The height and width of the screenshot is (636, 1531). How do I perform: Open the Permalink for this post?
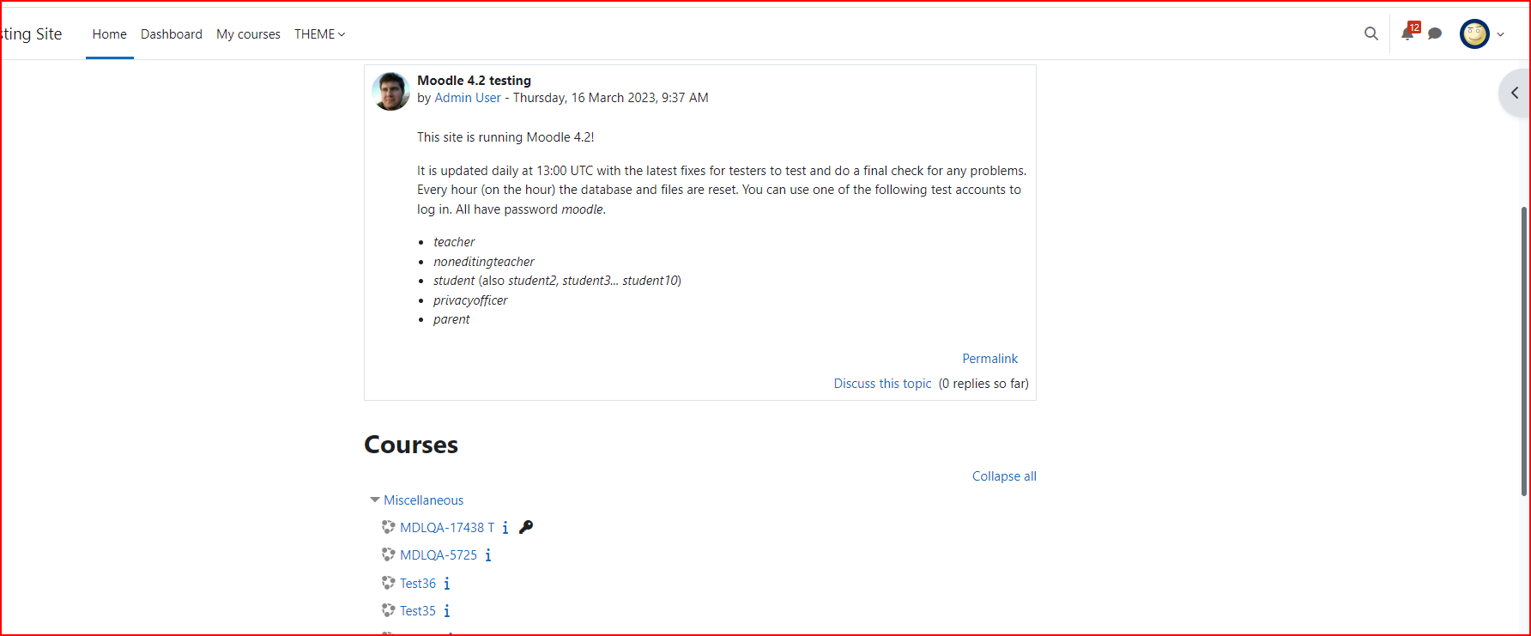coord(989,359)
